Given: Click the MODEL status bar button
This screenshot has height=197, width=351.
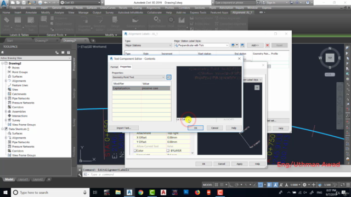Looking at the screenshot, I should tap(207, 185).
